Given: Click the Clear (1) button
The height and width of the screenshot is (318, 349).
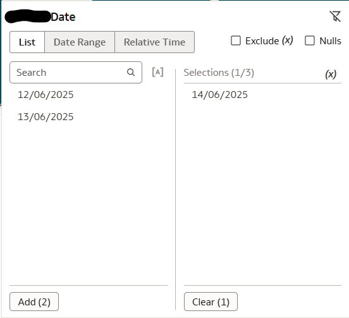Looking at the screenshot, I should pyautogui.click(x=211, y=302).
